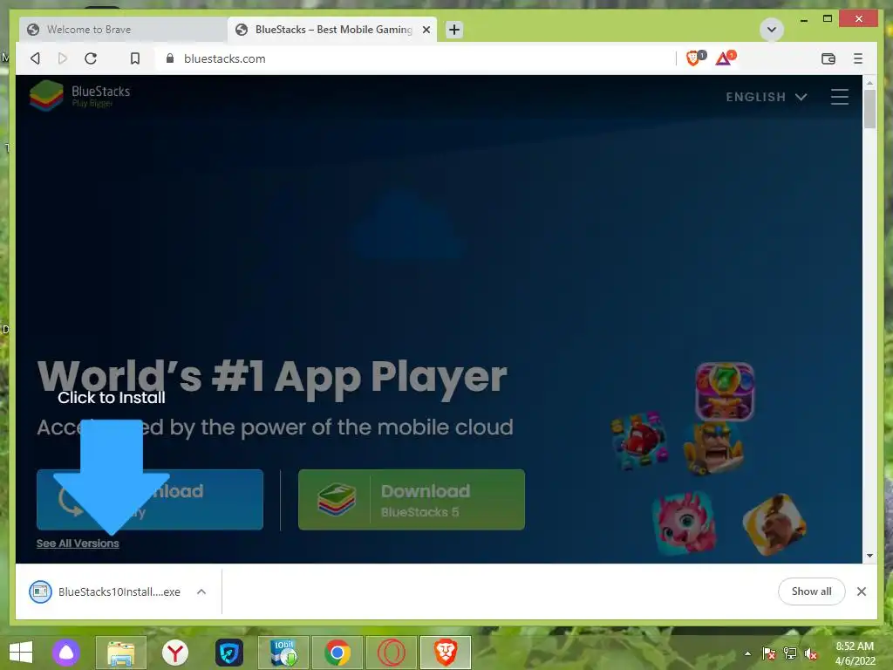Open the blue shield app on the taskbar
893x670 pixels.
pos(229,653)
